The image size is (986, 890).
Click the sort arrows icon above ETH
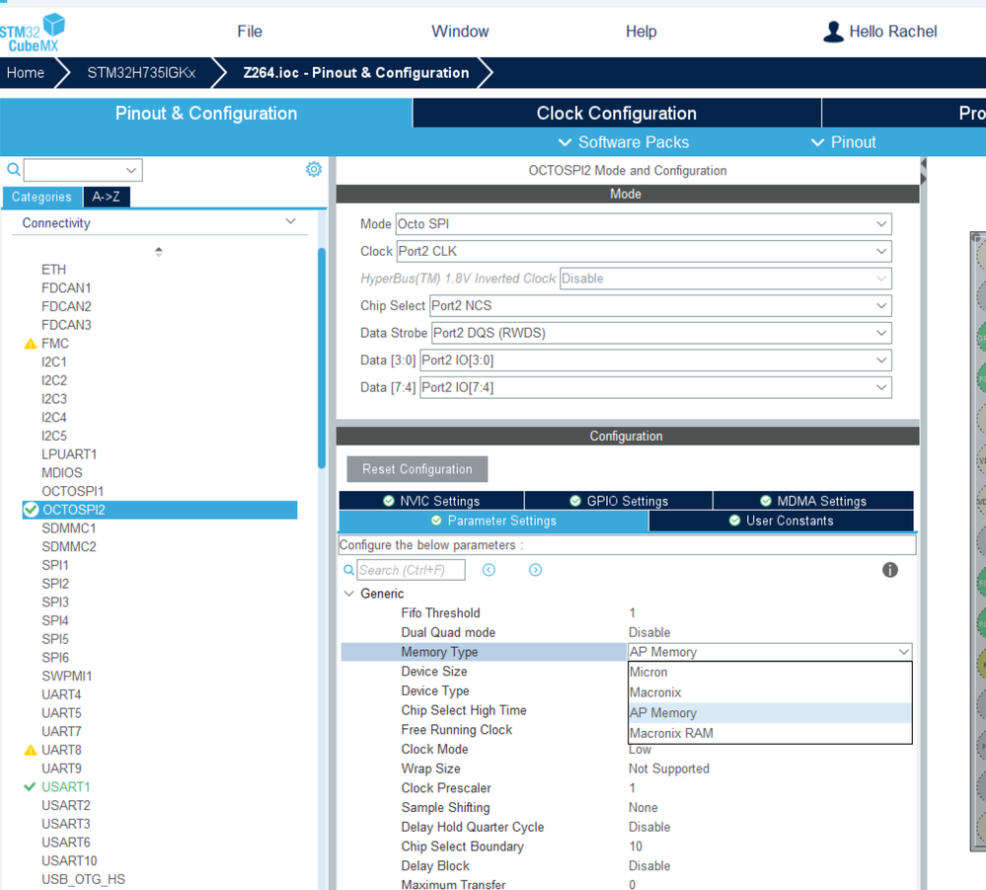tap(159, 252)
